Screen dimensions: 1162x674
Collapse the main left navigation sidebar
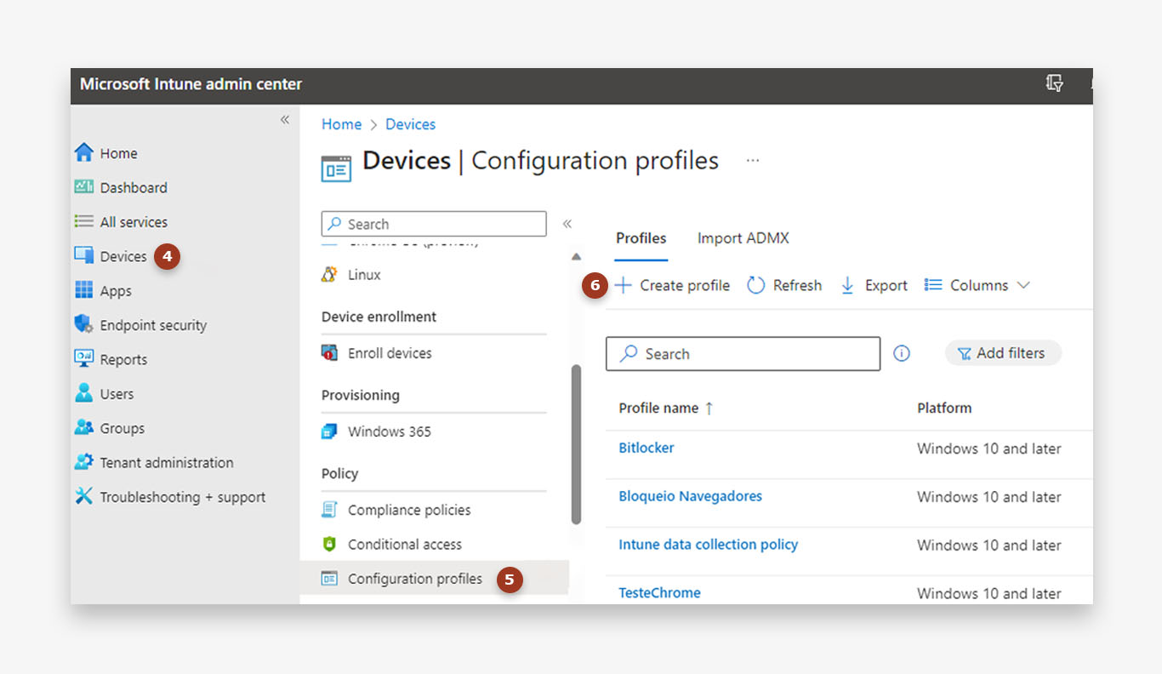[285, 120]
